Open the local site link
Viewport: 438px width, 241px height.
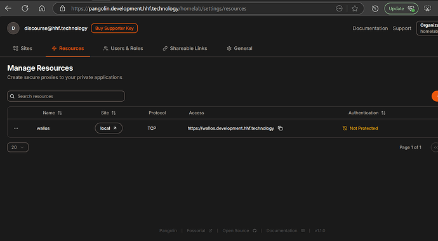click(x=109, y=128)
